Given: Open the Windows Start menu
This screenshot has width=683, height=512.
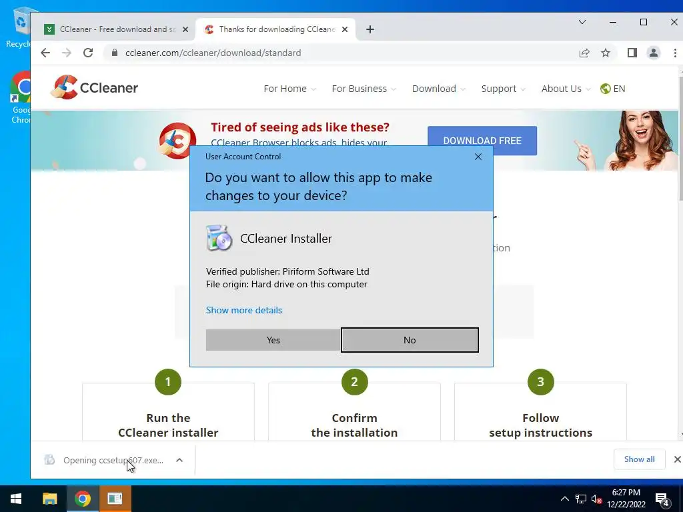Looking at the screenshot, I should tap(17, 499).
